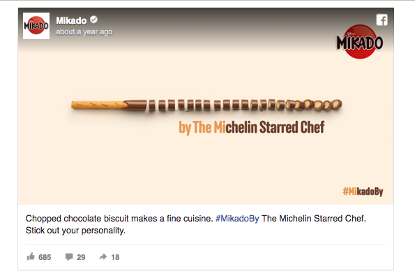Click the share arrow icon
415x276 pixels.
tap(103, 256)
